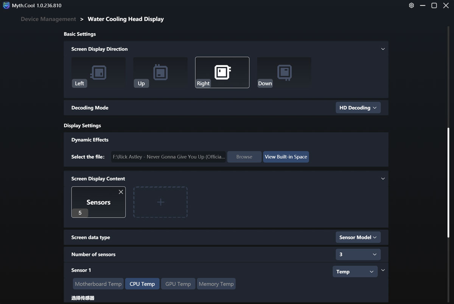Click View Built-in Space button
454x304 pixels.
coord(286,157)
